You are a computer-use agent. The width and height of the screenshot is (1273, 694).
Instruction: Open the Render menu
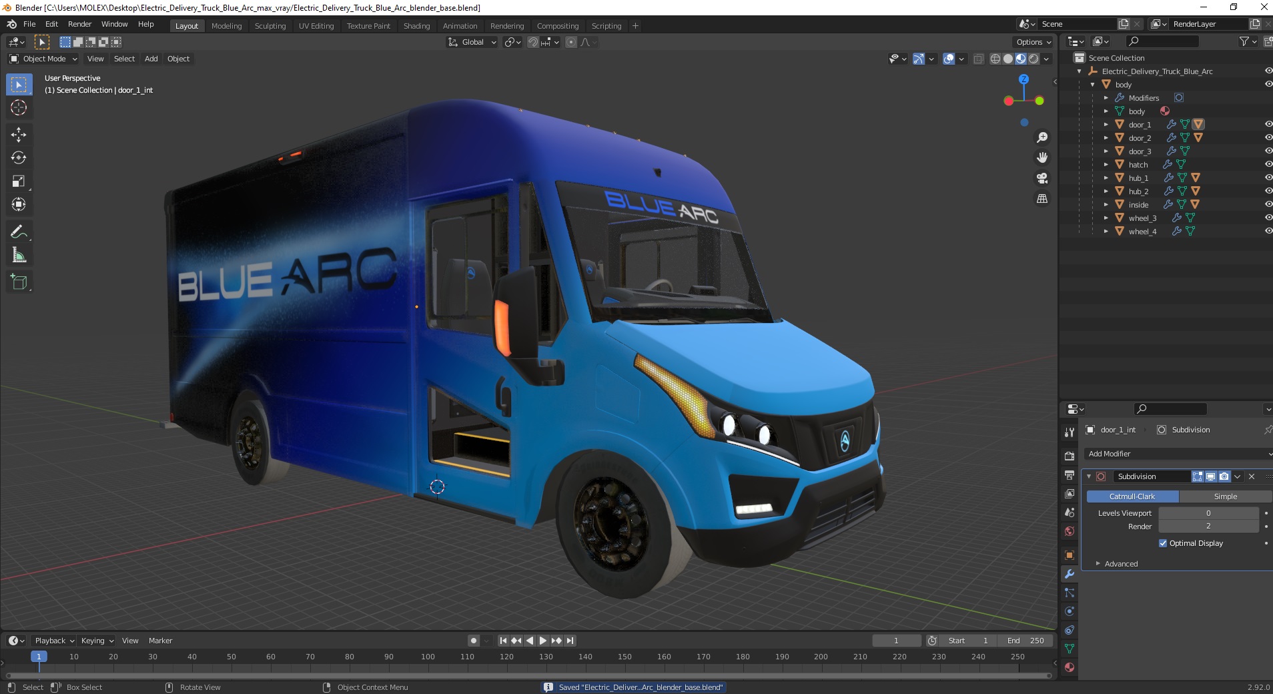79,24
